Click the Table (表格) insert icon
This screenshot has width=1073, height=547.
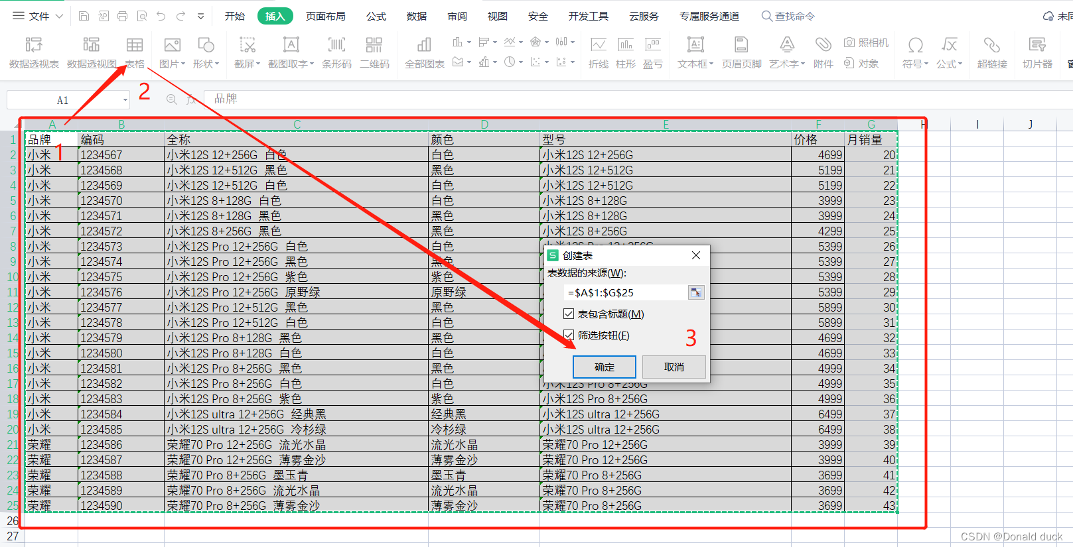coord(135,53)
